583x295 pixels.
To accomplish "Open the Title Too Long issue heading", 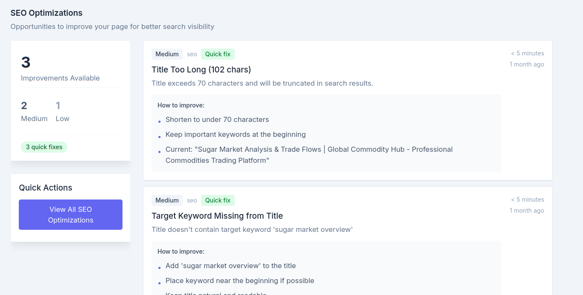I will (x=201, y=69).
